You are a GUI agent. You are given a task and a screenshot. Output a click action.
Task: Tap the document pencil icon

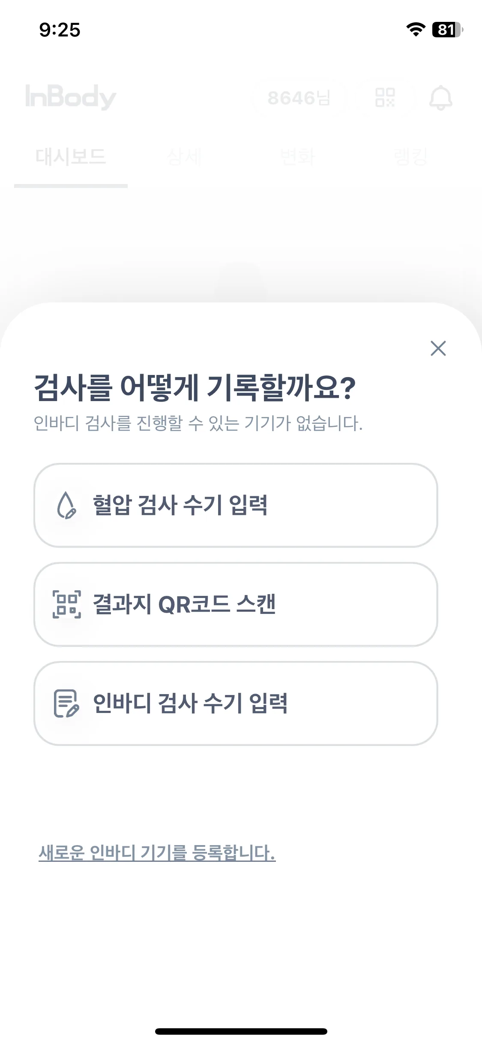point(66,703)
